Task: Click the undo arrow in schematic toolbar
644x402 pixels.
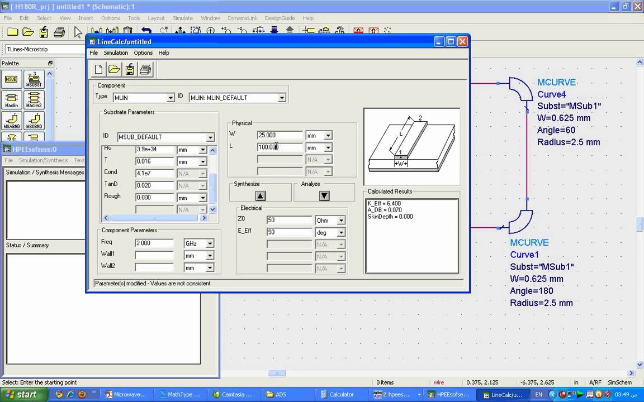Action: pyautogui.click(x=146, y=30)
